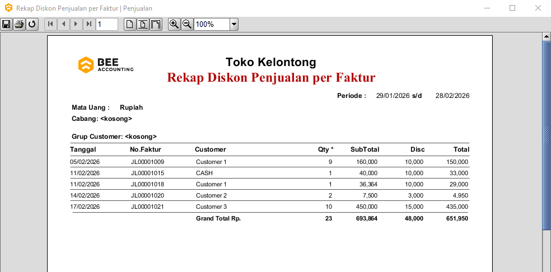Switch to actual size view

point(130,24)
